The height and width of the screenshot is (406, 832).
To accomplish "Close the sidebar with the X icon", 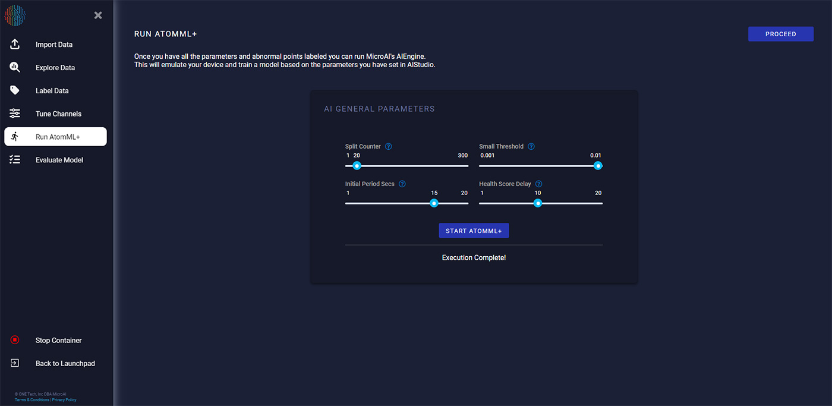I will pyautogui.click(x=98, y=15).
